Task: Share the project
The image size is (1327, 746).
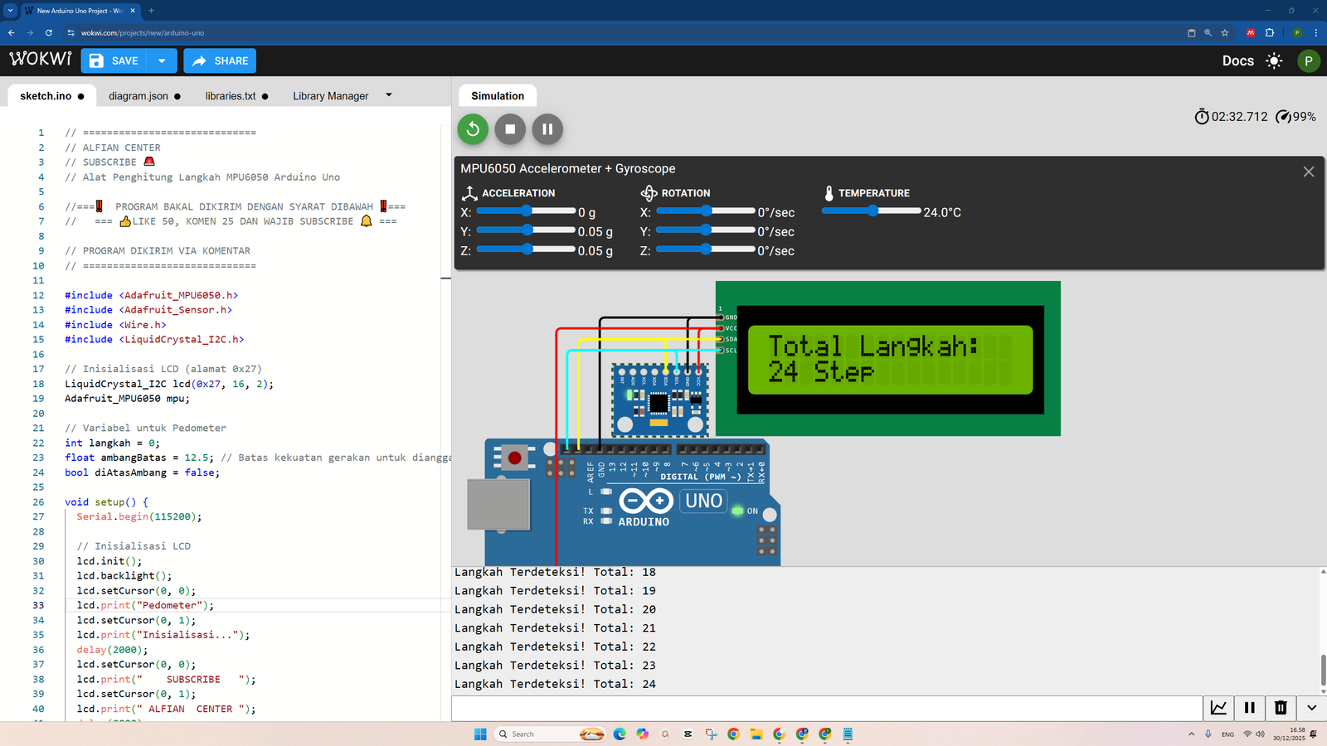Action: click(x=220, y=61)
